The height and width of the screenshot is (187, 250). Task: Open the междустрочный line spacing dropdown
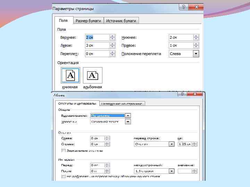pyautogui.click(x=172, y=171)
